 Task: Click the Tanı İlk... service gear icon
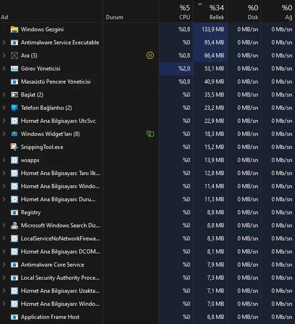14,173
